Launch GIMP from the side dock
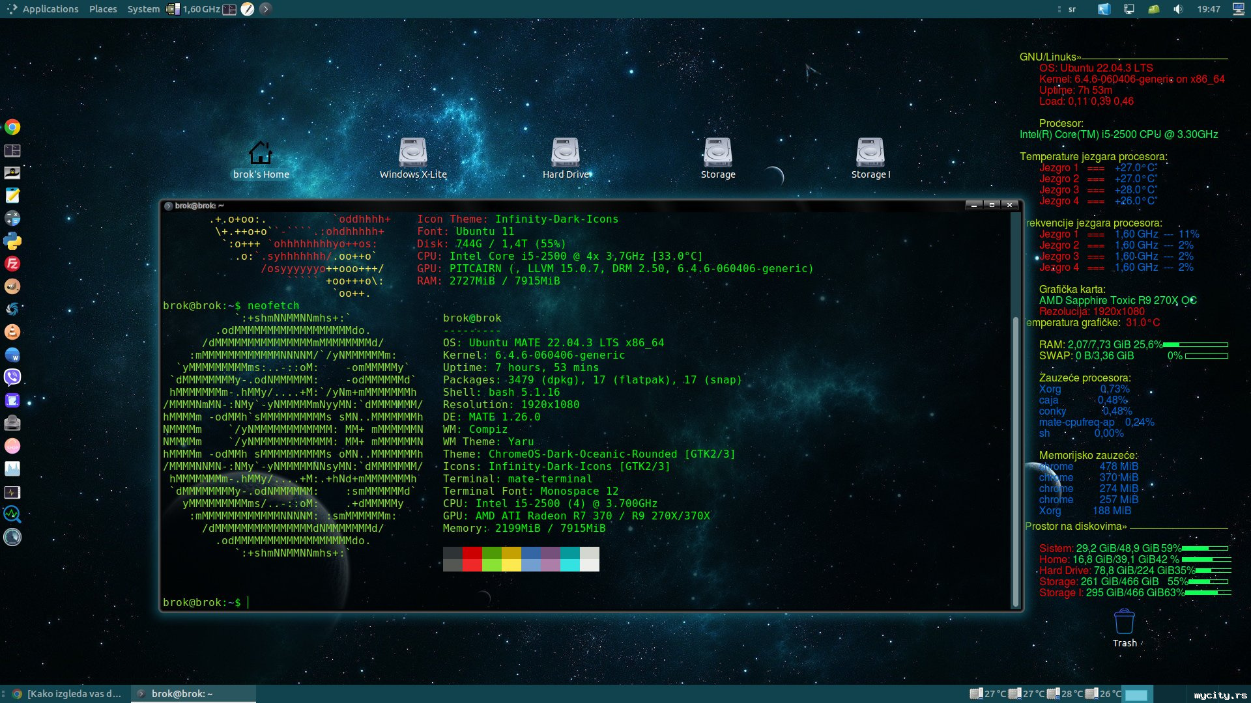This screenshot has height=703, width=1251. pyautogui.click(x=12, y=286)
